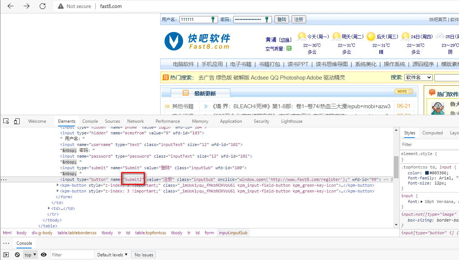Click the Fast8.com logo

click(197, 41)
